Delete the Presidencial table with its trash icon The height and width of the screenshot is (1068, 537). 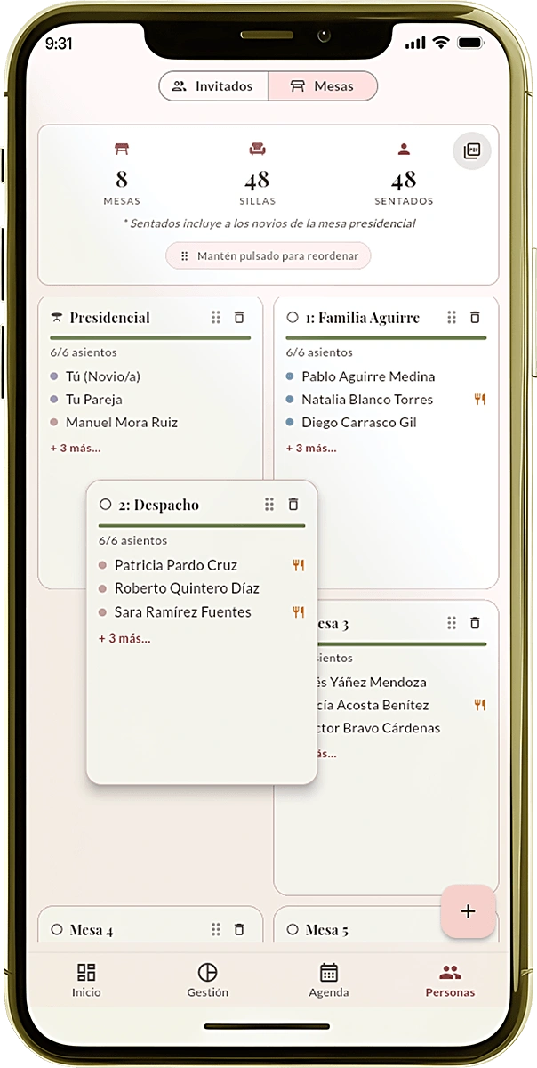click(x=239, y=317)
